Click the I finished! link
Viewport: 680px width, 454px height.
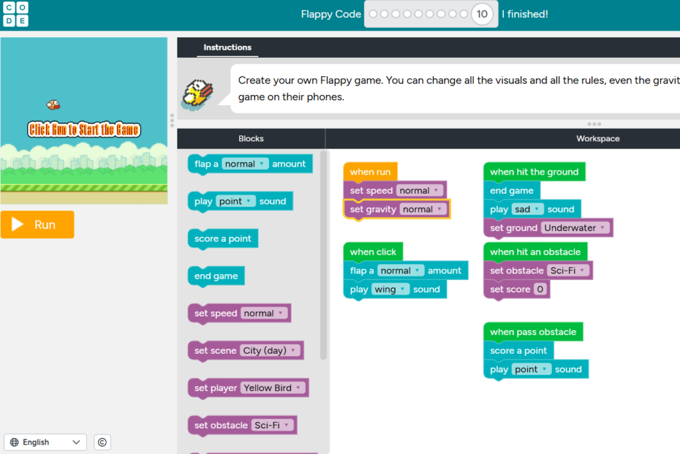(x=525, y=14)
